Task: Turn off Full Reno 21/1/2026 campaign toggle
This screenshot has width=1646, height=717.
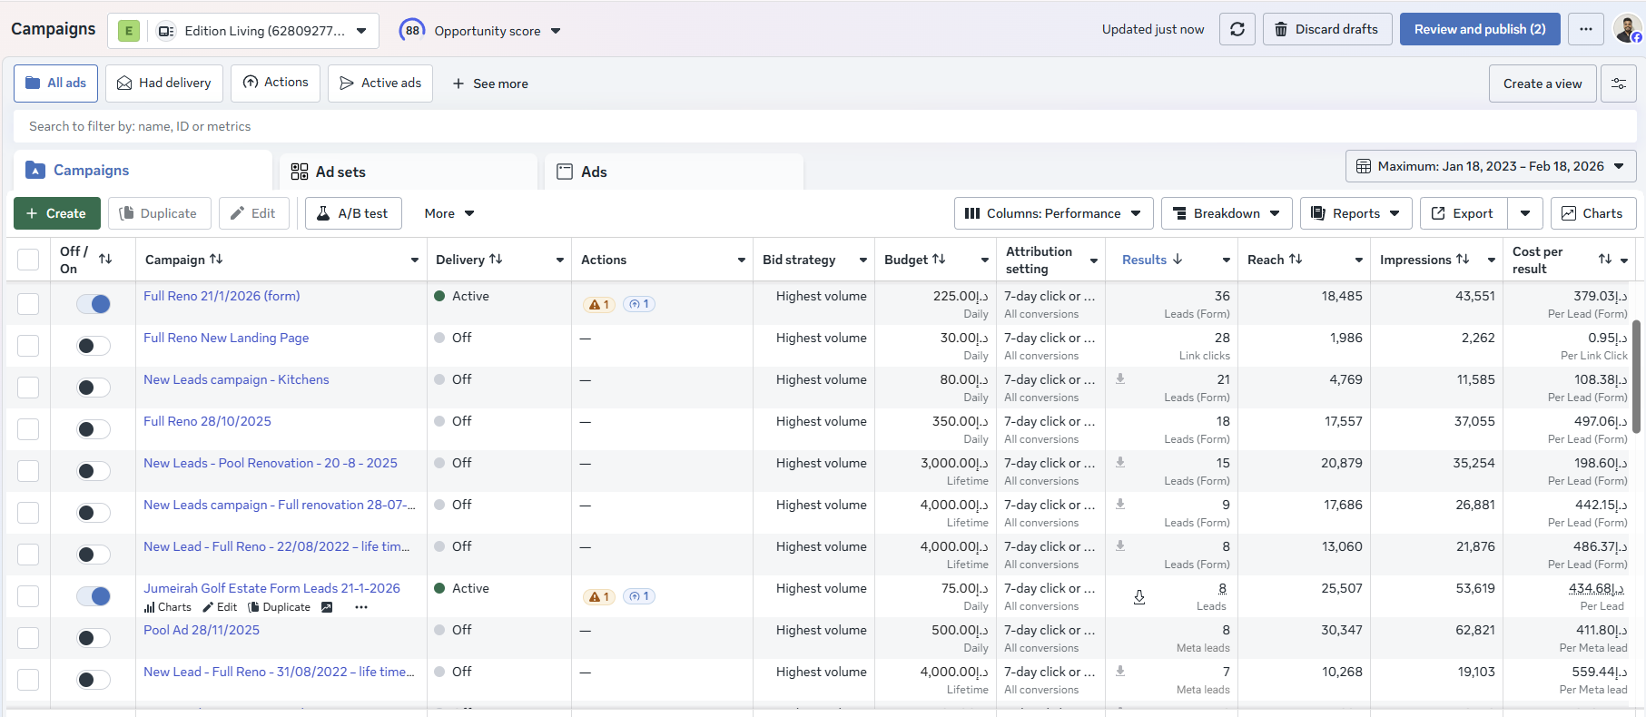Action: 93,304
